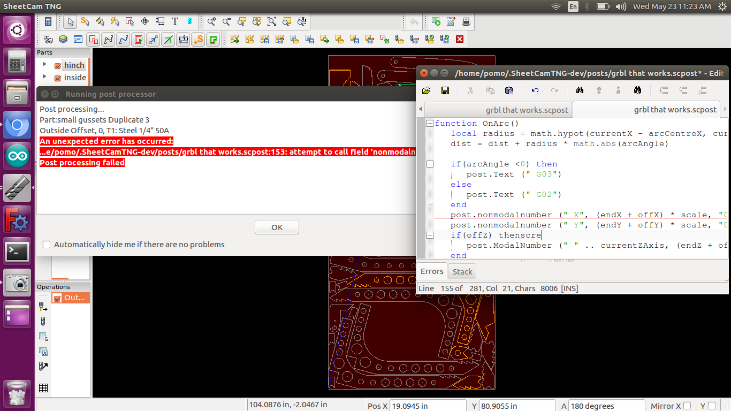Click the G-code list icon in Operations panel

pos(43,337)
